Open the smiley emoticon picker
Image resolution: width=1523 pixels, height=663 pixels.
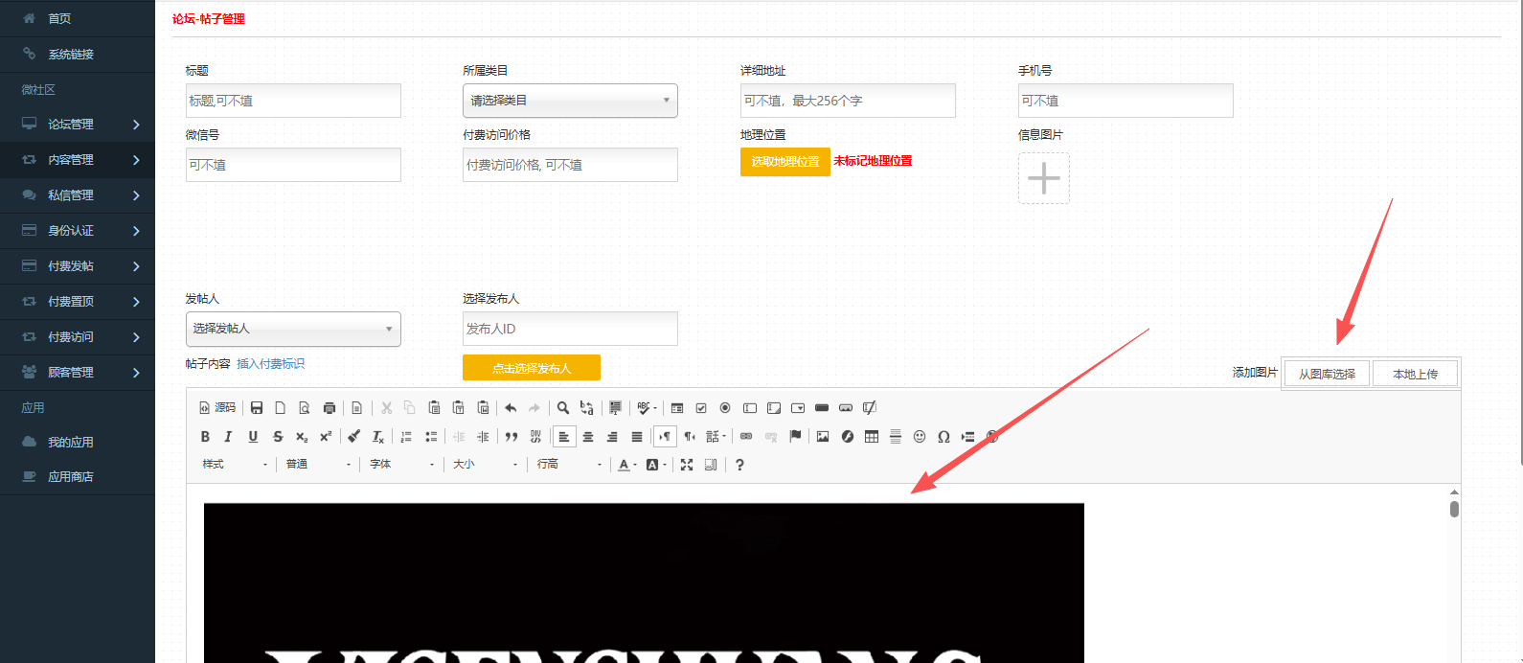[x=920, y=437]
